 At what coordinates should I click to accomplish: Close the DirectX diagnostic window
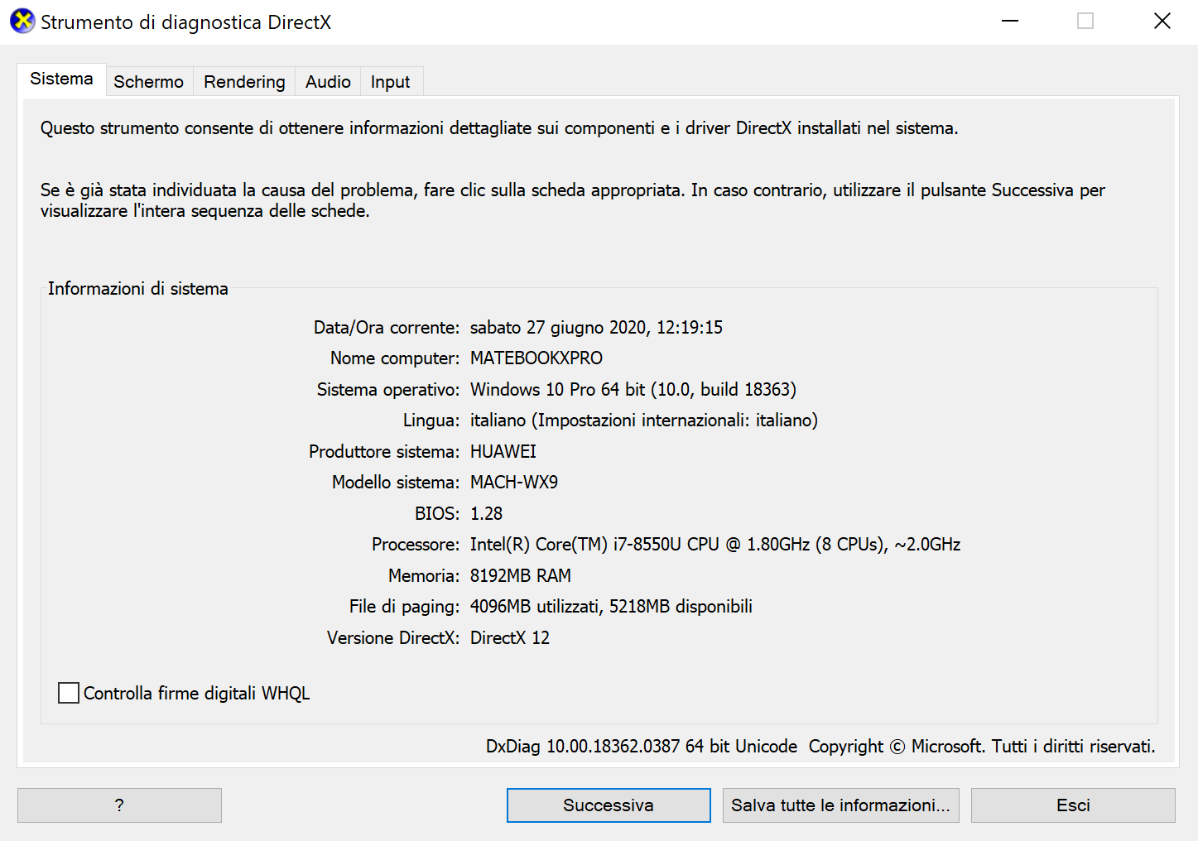[x=1162, y=22]
